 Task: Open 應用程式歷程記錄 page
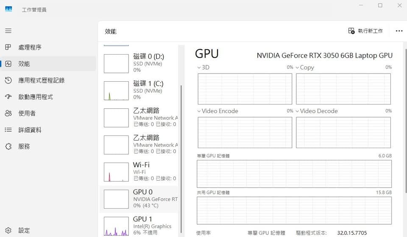coord(48,80)
